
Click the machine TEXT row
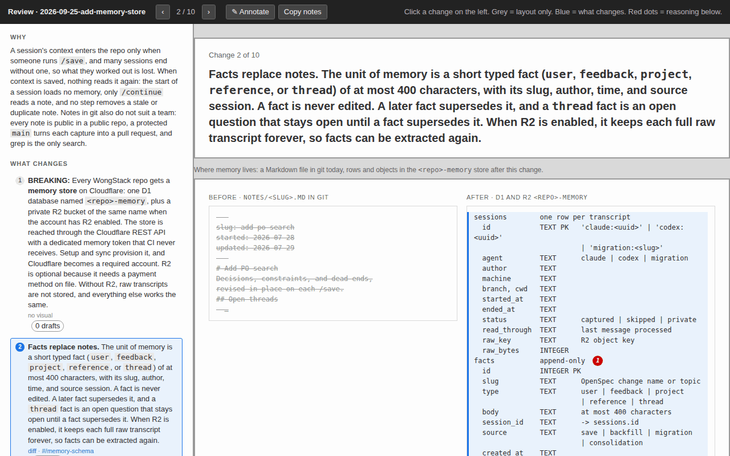[519, 279]
